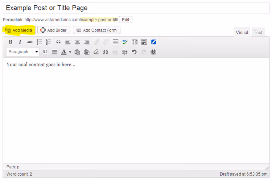The width and height of the screenshot is (272, 181).
Task: Indent the paragraph
Action: pyautogui.click(x=124, y=52)
